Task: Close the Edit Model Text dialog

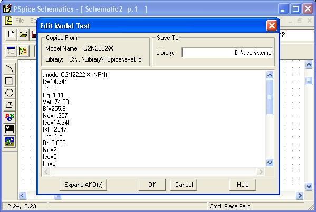Action: tap(272, 26)
